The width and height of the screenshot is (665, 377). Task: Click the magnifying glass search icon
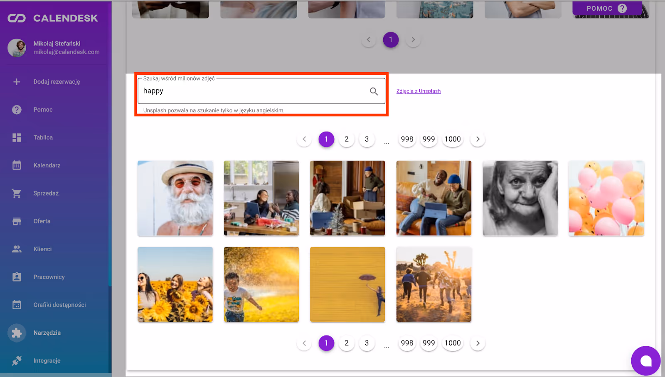coord(373,91)
